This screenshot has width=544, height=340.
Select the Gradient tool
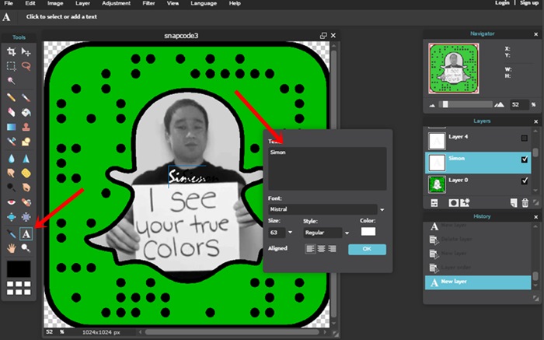[12, 127]
